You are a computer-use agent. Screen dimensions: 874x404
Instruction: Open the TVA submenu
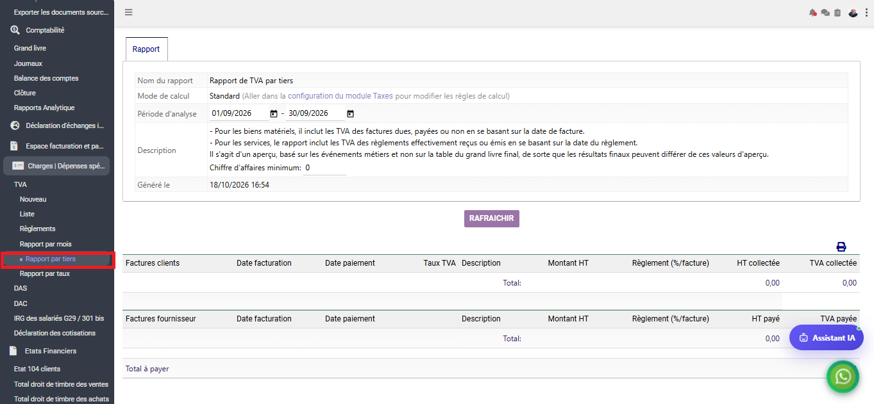(x=21, y=184)
